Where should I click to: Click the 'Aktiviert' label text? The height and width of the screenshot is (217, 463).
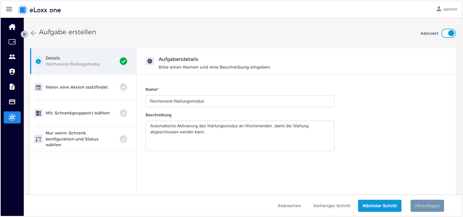[x=429, y=34]
